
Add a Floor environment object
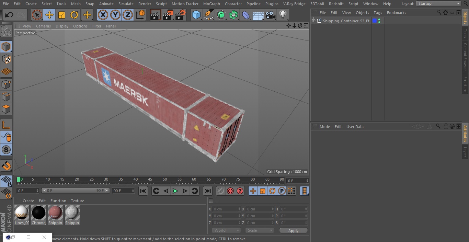click(x=258, y=15)
